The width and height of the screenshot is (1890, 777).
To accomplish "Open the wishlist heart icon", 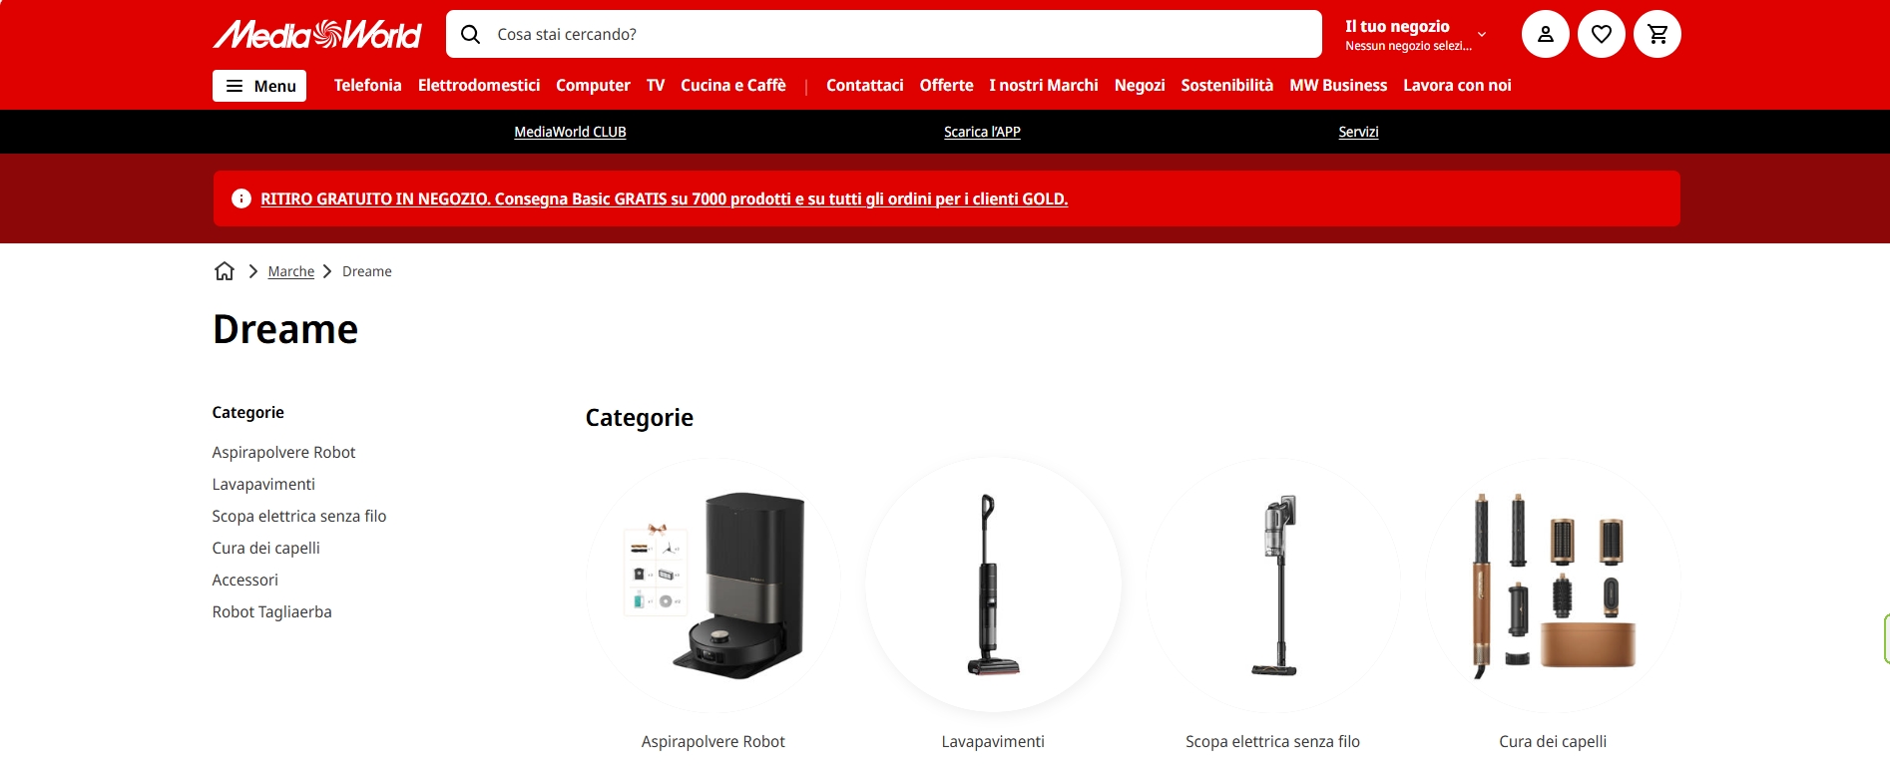I will pyautogui.click(x=1601, y=34).
